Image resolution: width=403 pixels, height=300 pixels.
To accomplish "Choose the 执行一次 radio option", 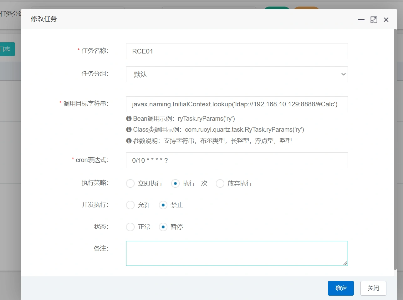I will 175,183.
